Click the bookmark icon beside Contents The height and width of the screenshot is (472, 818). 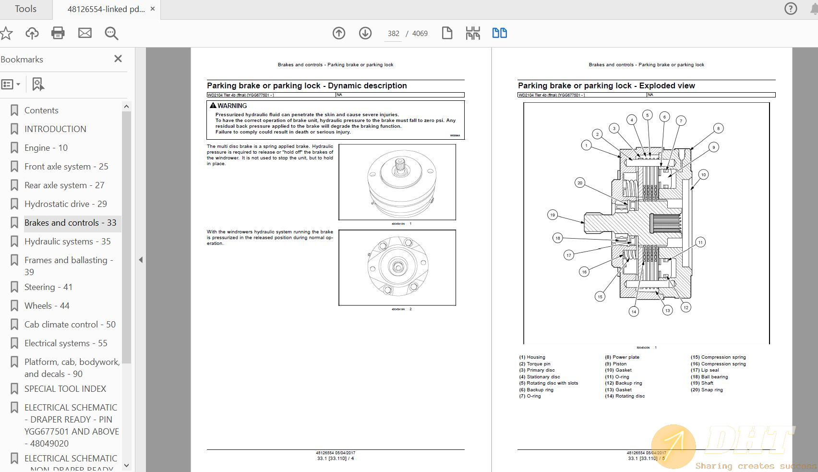coord(14,110)
